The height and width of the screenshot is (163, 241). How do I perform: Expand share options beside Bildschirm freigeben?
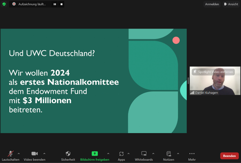[108, 153]
